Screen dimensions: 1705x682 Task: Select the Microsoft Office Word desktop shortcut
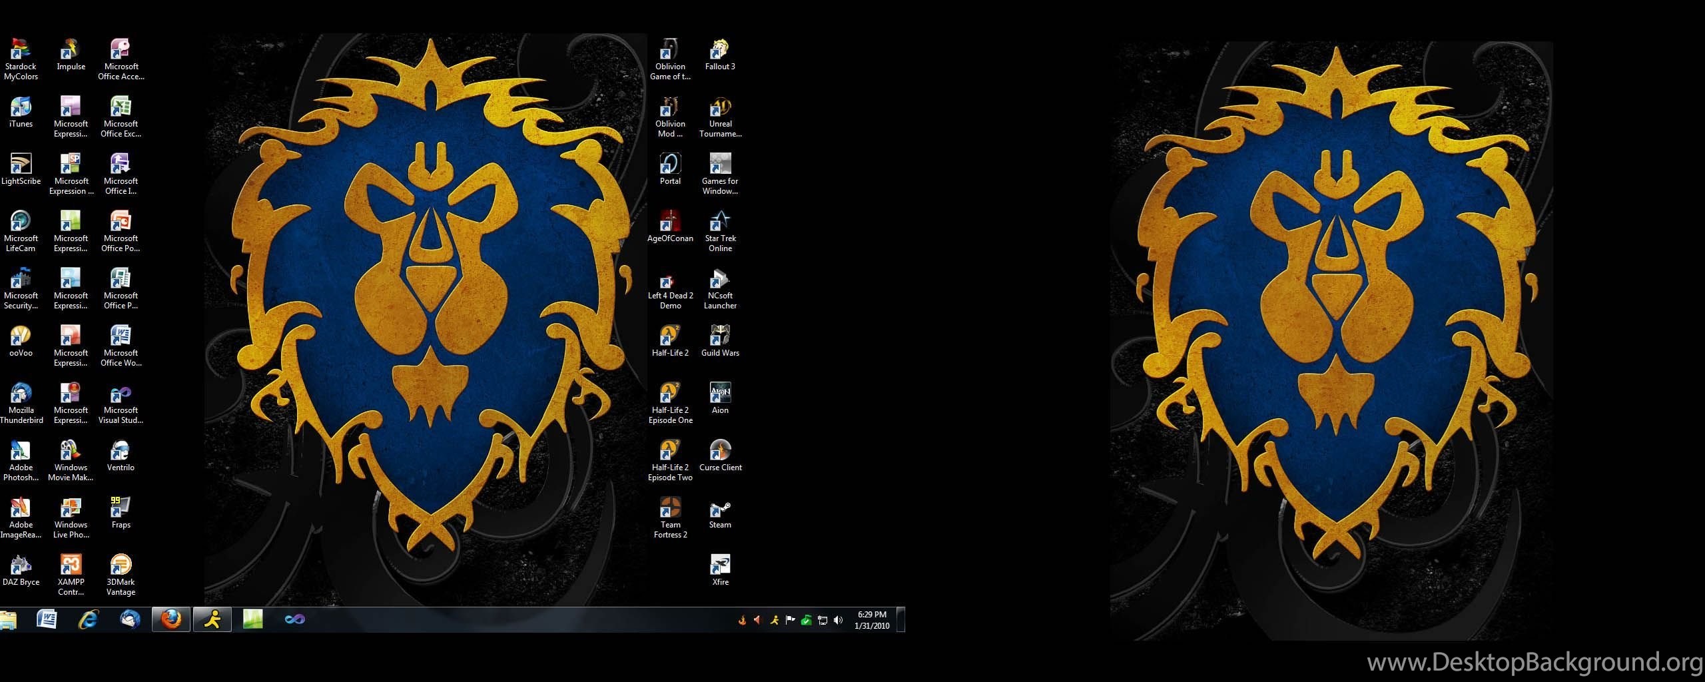(121, 346)
